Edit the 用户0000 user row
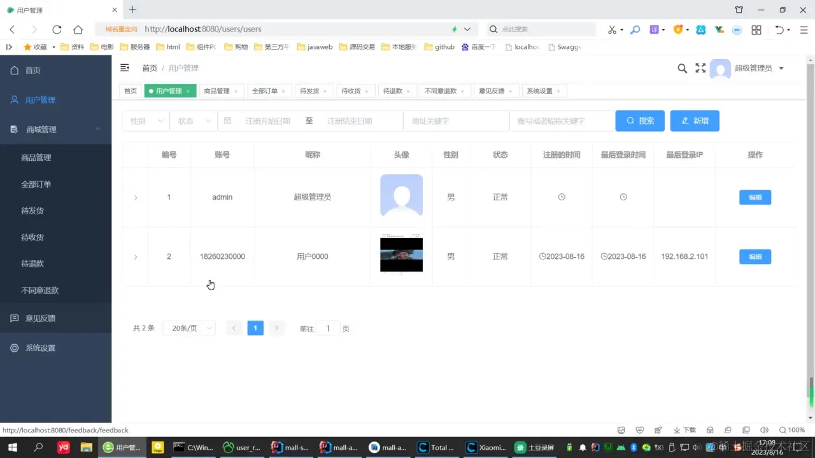The width and height of the screenshot is (815, 458). [x=755, y=256]
